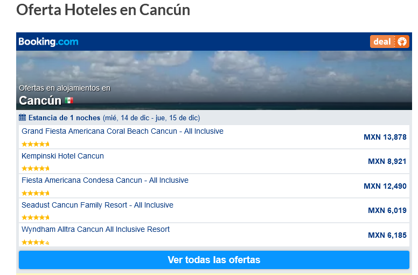The height and width of the screenshot is (275, 418).
Task: Open Seadust Cancun Family Resort link
Action: tap(97, 205)
